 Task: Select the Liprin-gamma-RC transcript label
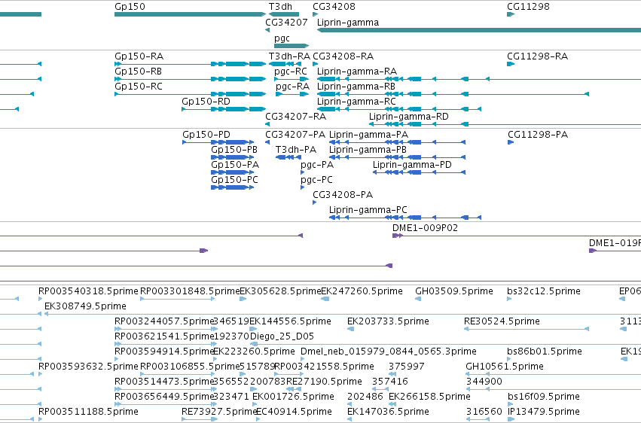pos(356,102)
